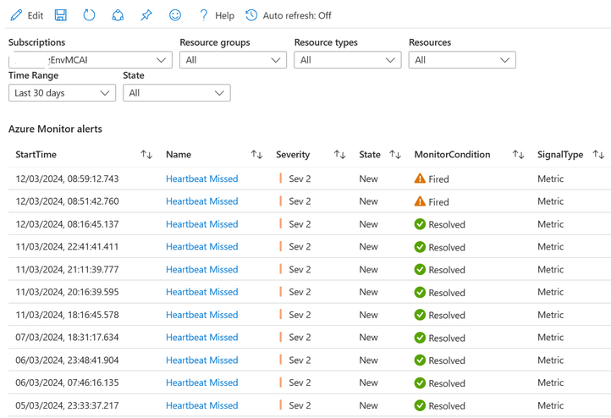Click the share workbook icon
611x418 pixels.
point(118,15)
